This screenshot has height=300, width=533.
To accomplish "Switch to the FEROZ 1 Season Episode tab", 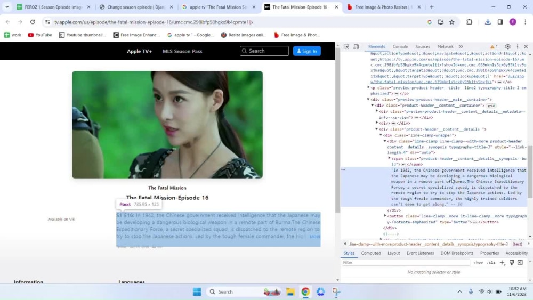I will click(x=53, y=7).
